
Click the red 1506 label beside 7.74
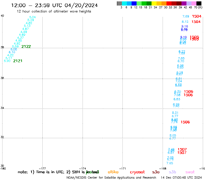(x=185, y=122)
